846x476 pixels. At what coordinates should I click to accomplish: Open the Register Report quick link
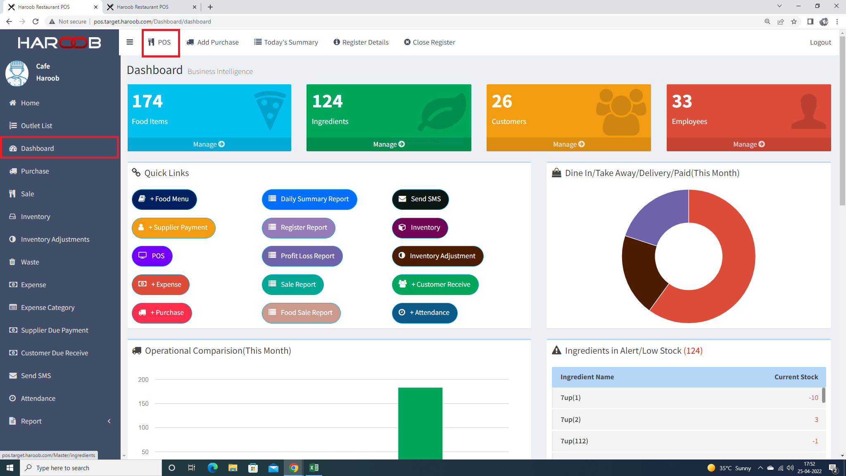(x=298, y=228)
